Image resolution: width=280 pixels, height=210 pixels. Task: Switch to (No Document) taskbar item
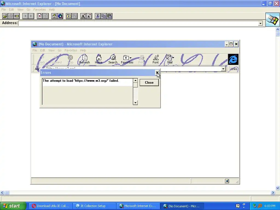[182, 206]
